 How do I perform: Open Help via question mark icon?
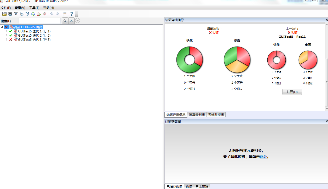[x=72, y=14]
